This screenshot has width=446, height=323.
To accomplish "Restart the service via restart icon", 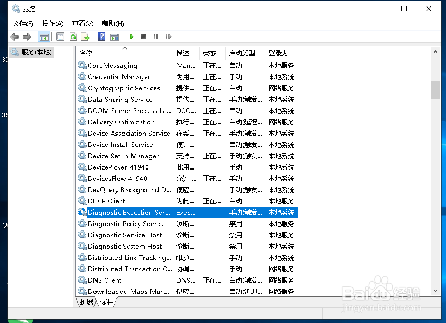I will [168, 37].
